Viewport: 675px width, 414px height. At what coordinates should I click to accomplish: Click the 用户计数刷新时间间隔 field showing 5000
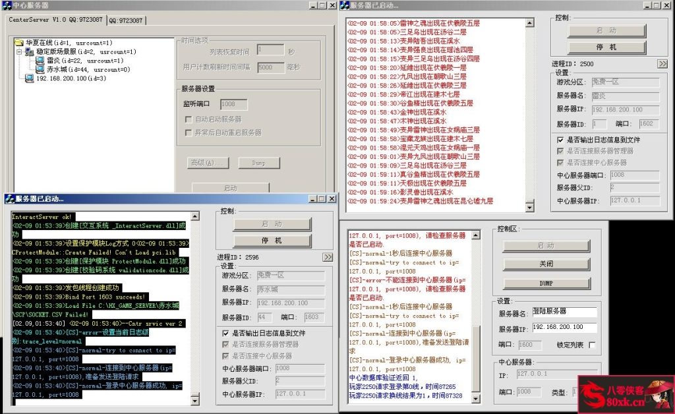click(271, 67)
